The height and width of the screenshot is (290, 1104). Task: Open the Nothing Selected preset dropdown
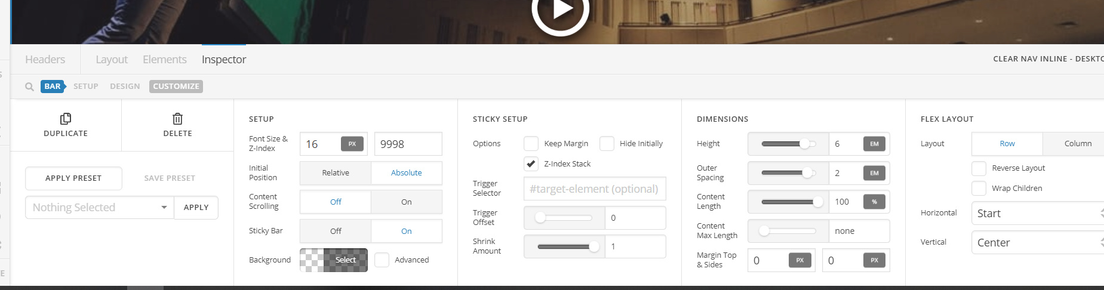[100, 207]
